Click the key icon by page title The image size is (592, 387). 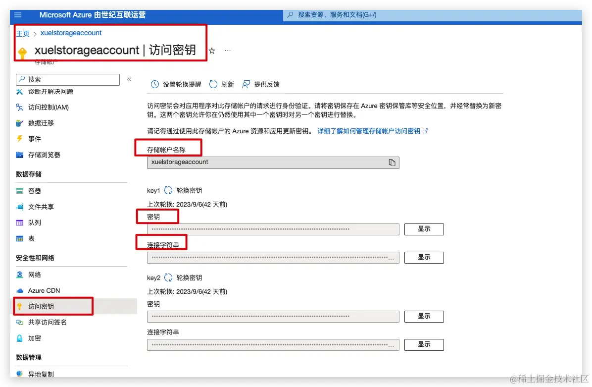22,53
